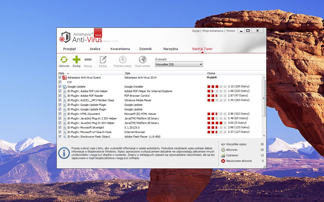The width and height of the screenshot is (324, 202).
Task: Click the scrollbar up arrow
Action: [x=264, y=78]
